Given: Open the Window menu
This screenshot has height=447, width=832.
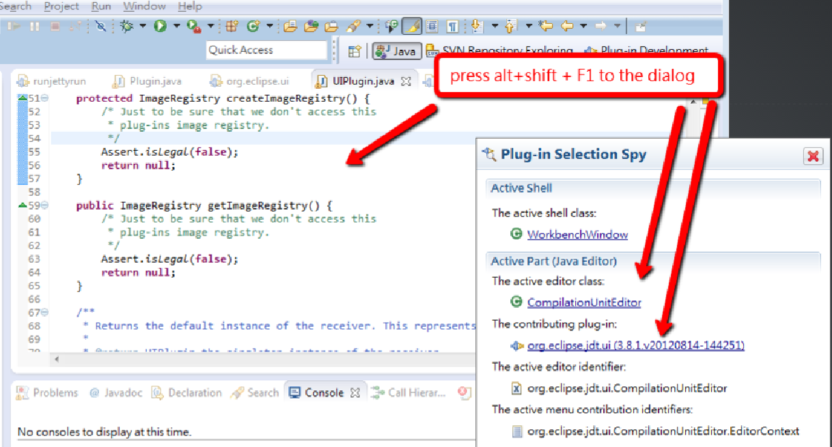Looking at the screenshot, I should [144, 6].
